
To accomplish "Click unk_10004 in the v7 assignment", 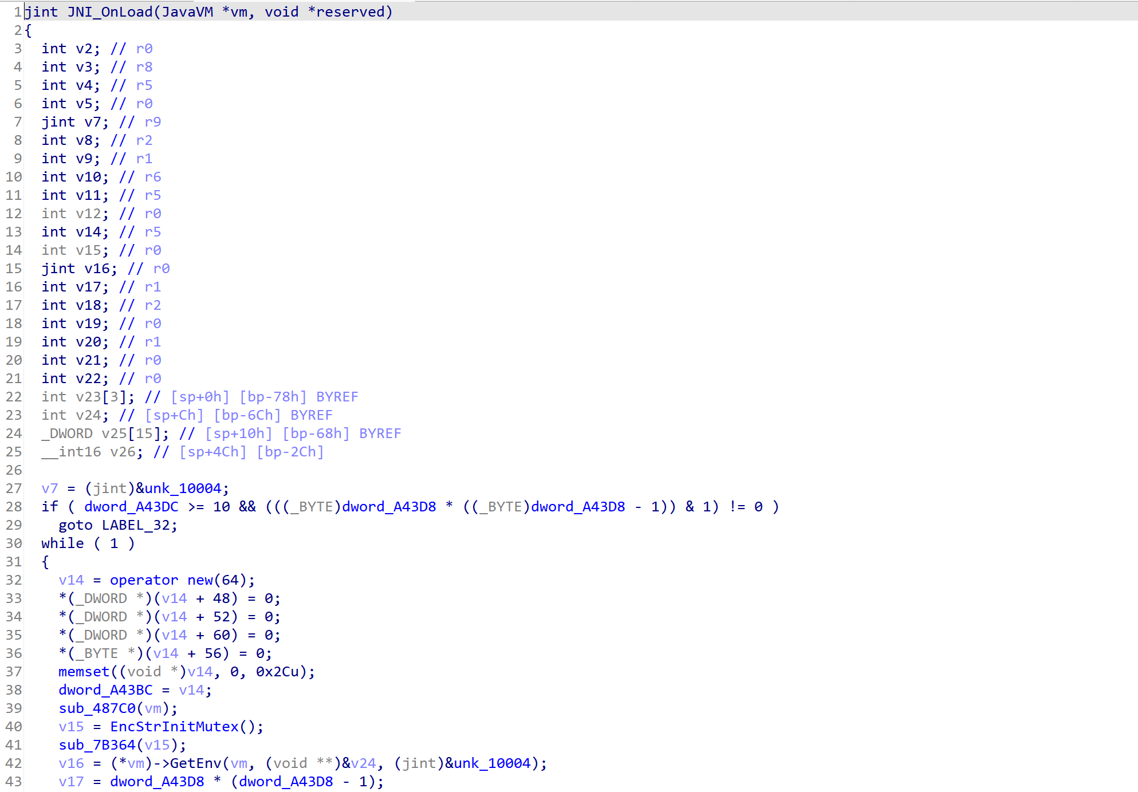I will [x=183, y=488].
